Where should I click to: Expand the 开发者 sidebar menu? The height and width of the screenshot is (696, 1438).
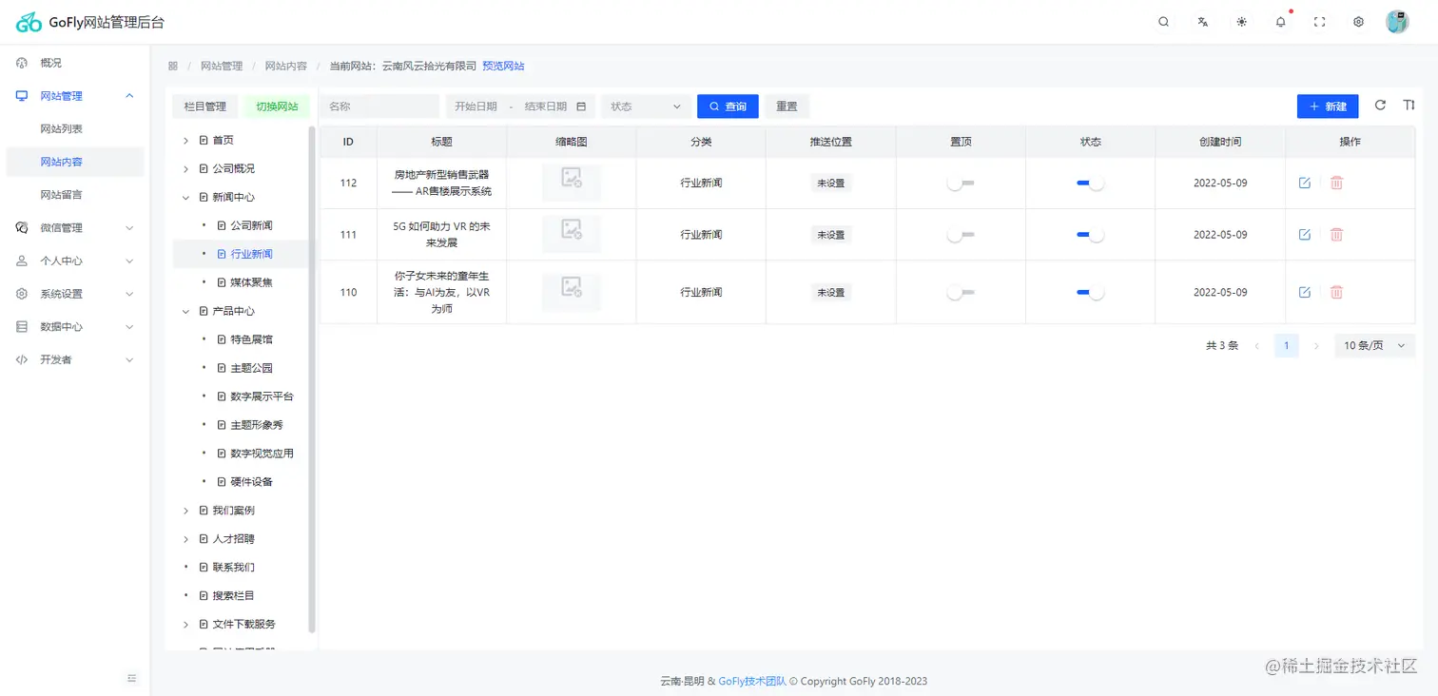[75, 360]
